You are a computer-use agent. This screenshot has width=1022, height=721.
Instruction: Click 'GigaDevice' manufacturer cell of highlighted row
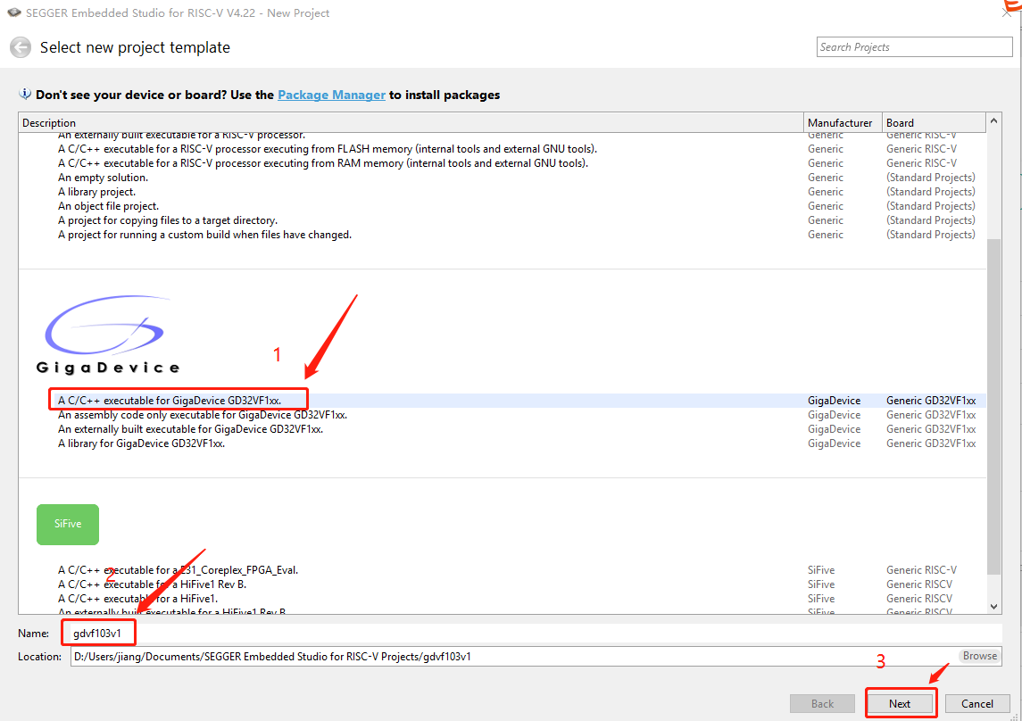(x=835, y=401)
